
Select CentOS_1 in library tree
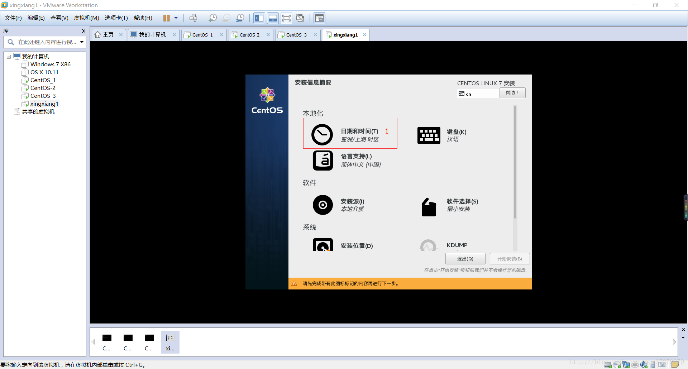click(43, 80)
